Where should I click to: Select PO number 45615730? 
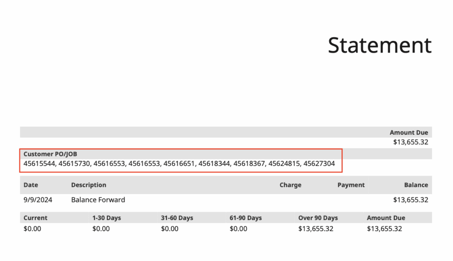tap(75, 164)
